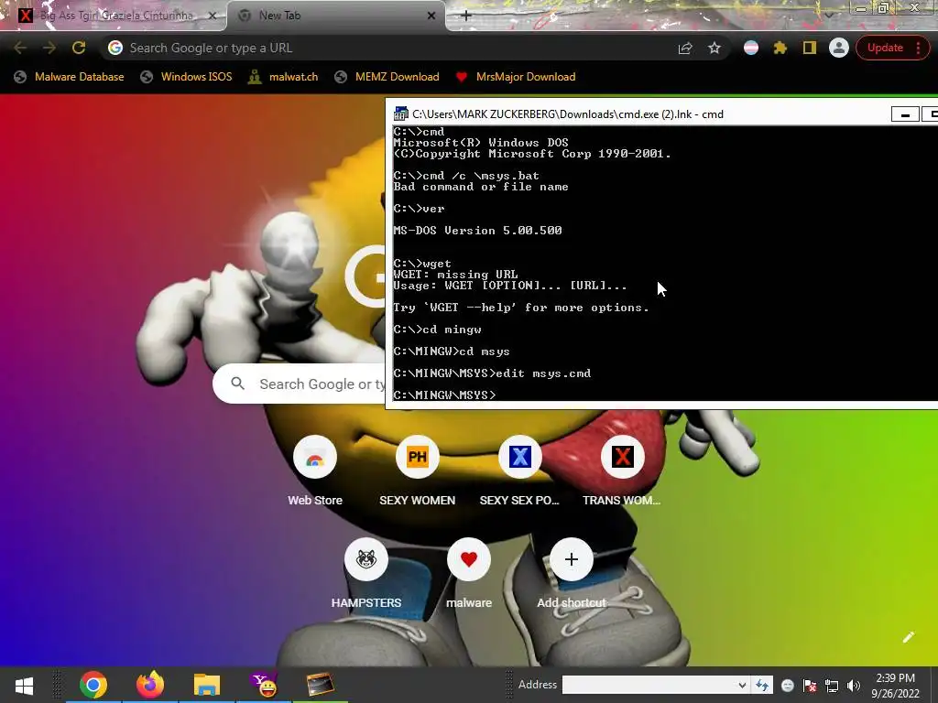Focus the Chrome address bar
This screenshot has width=938, height=703.
pyautogui.click(x=395, y=48)
